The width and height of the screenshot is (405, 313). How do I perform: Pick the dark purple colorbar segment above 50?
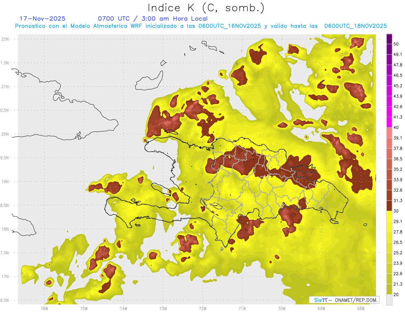click(x=389, y=39)
